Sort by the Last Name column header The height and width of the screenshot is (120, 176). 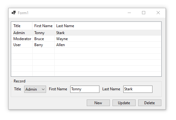click(107, 26)
